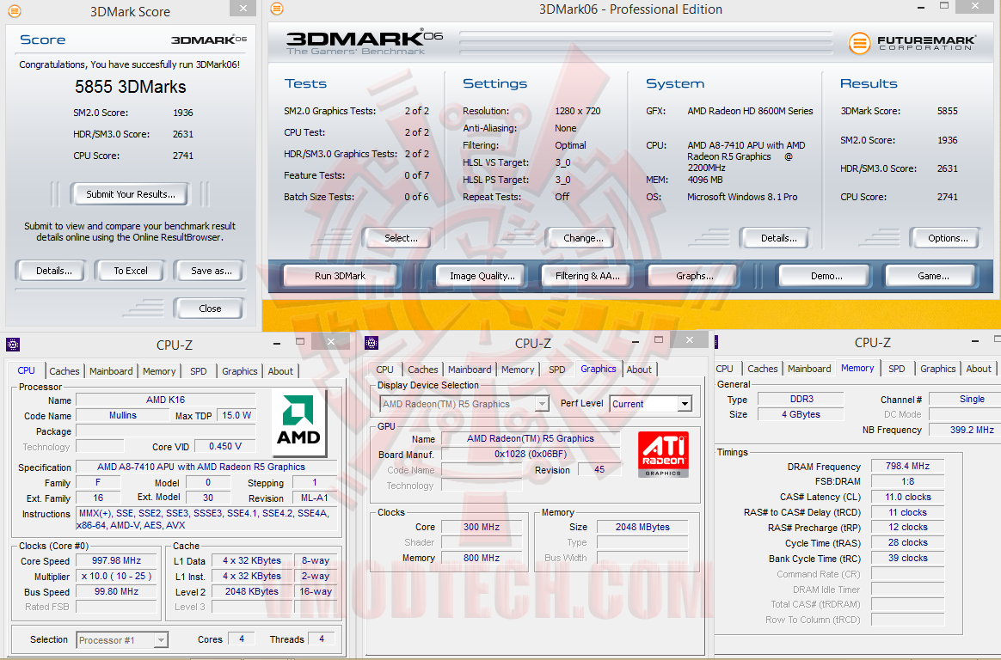Click the memory Type value DDR3
The width and height of the screenshot is (1001, 660).
tap(801, 400)
